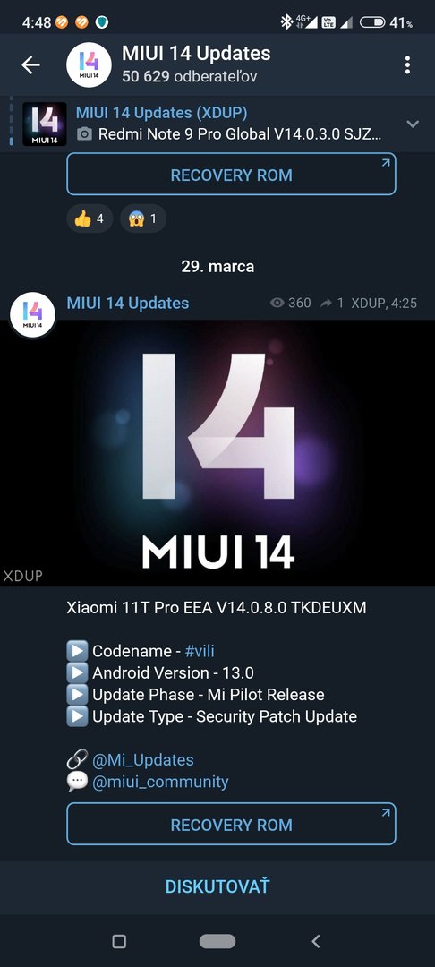Tap the back arrow in the header
This screenshot has width=435, height=967.
(x=30, y=64)
